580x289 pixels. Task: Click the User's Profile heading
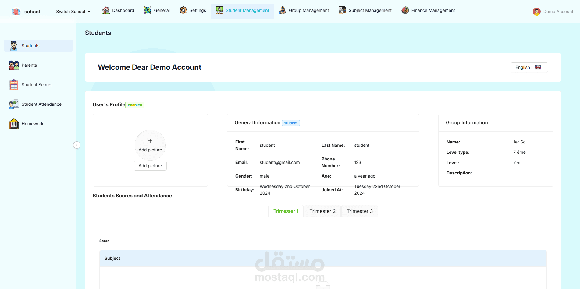[x=109, y=104]
